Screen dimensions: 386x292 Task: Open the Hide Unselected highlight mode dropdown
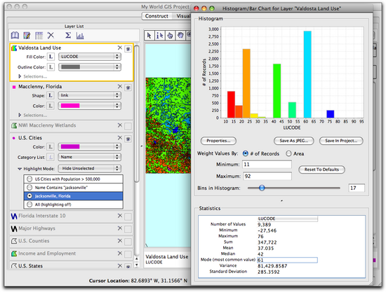[90, 169]
